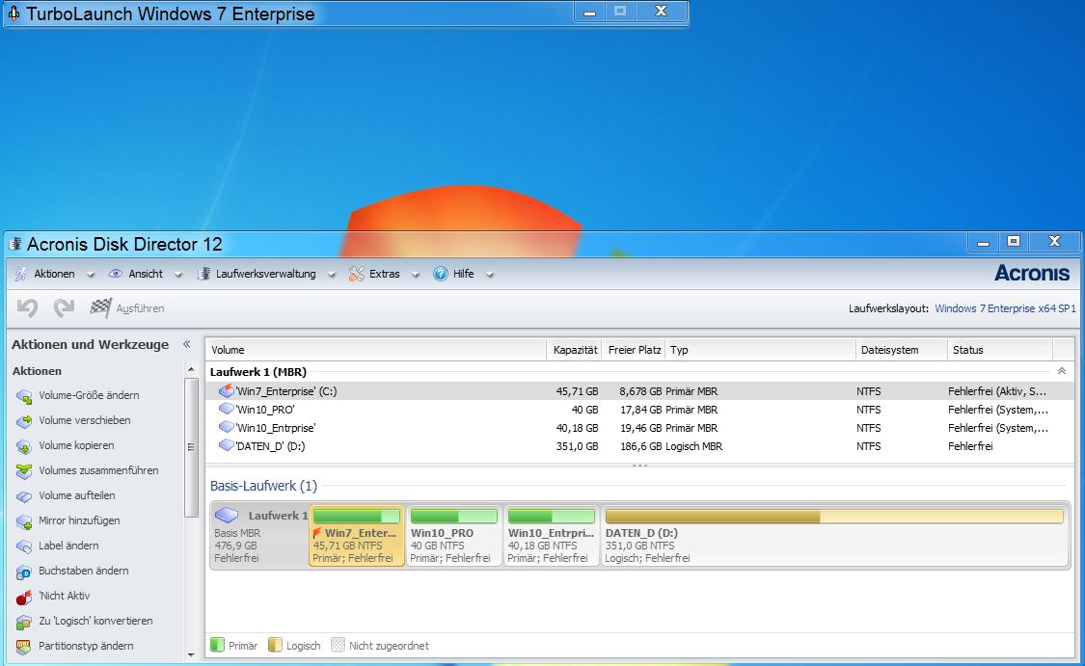Click the Volume kopieren icon
Viewport: 1085px width, 666px height.
pyautogui.click(x=24, y=446)
